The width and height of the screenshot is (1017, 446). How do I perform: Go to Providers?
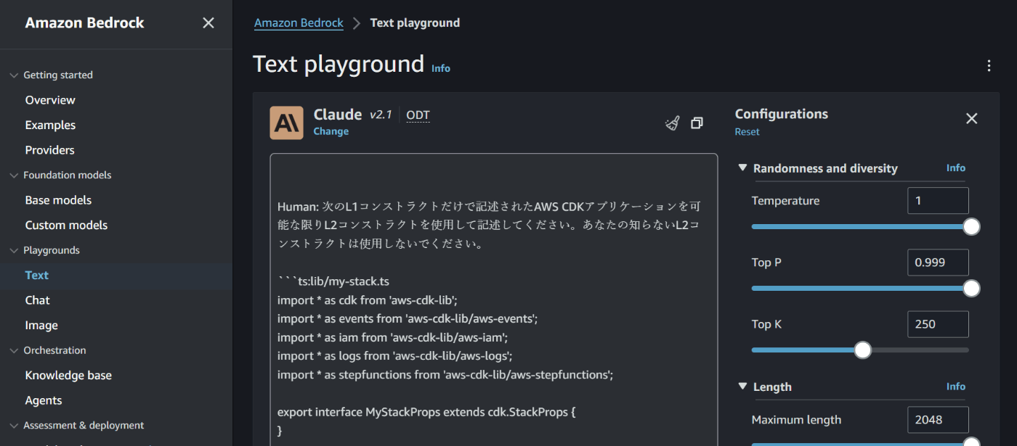(x=49, y=150)
